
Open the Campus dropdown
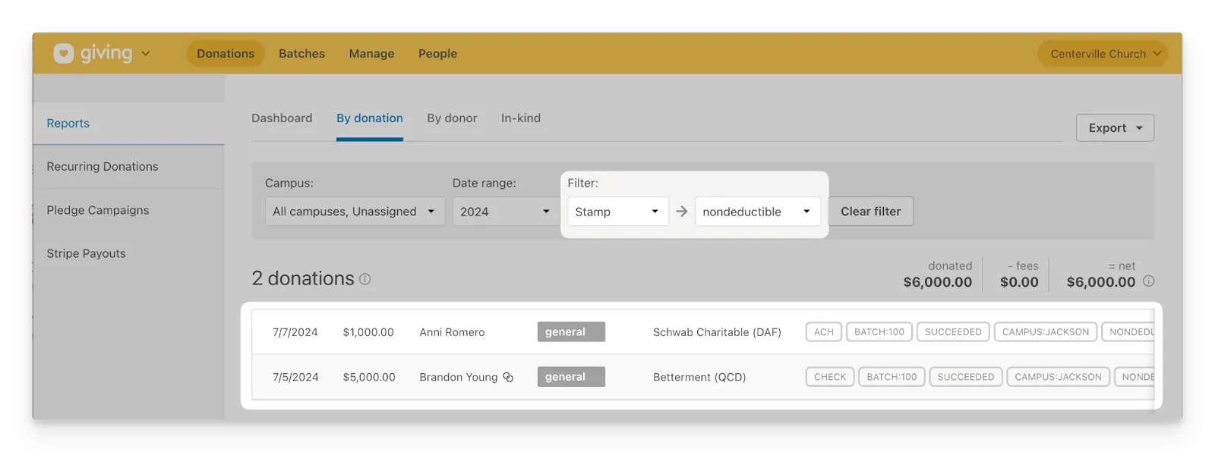coord(355,212)
